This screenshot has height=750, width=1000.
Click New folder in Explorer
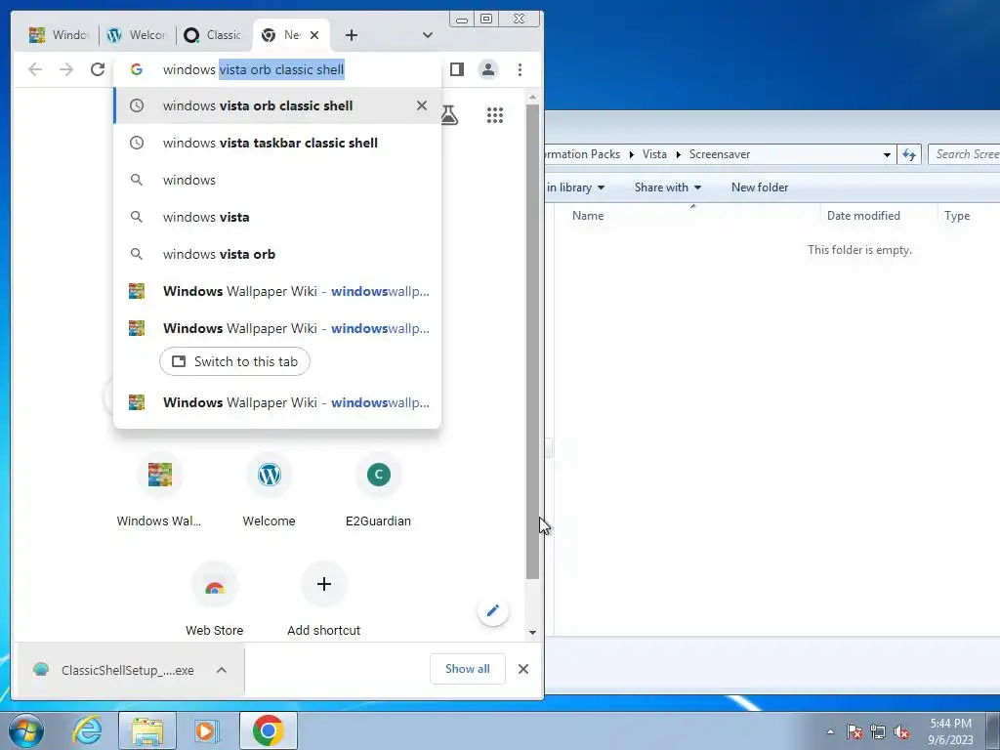tap(760, 187)
